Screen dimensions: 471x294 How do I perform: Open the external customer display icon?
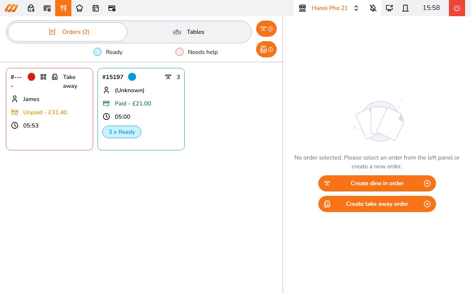click(389, 8)
